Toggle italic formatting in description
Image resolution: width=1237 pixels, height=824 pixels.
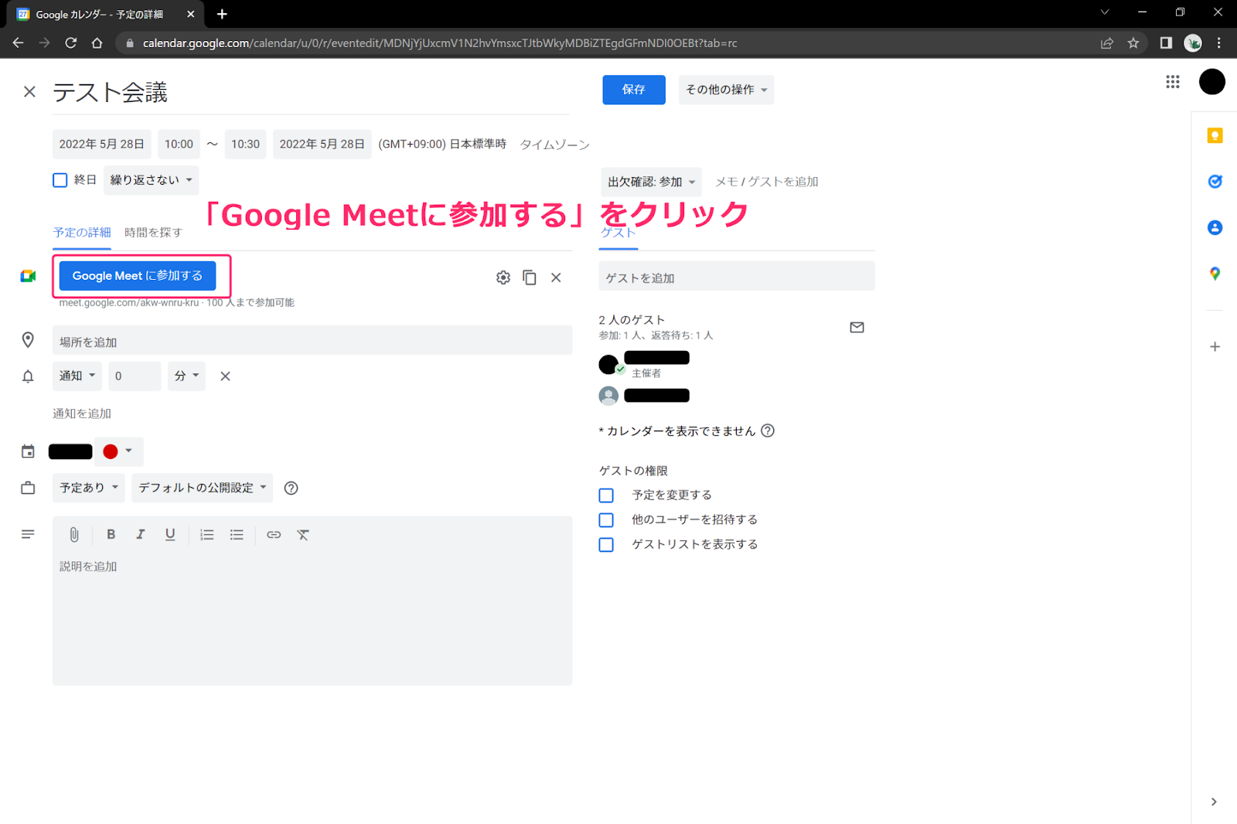coord(140,534)
